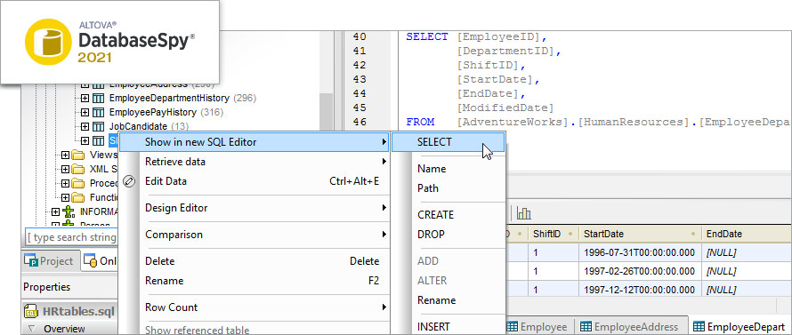This screenshot has height=335, width=792.
Task: Click ShiftID value 1 in 1997-12-12 row
Action: click(x=554, y=290)
